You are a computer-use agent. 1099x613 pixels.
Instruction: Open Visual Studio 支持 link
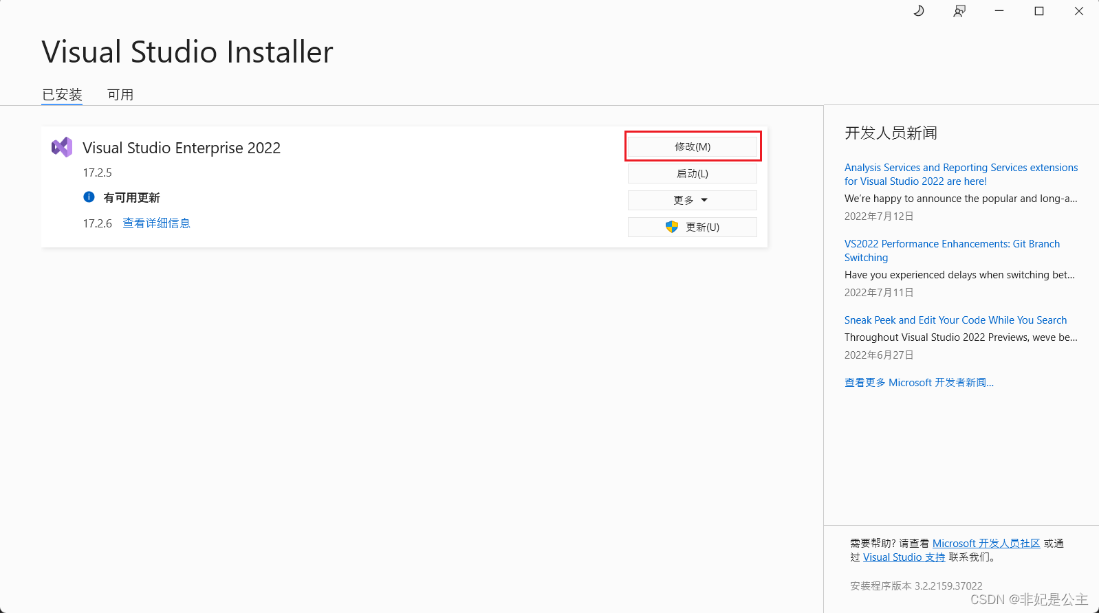[x=904, y=557]
